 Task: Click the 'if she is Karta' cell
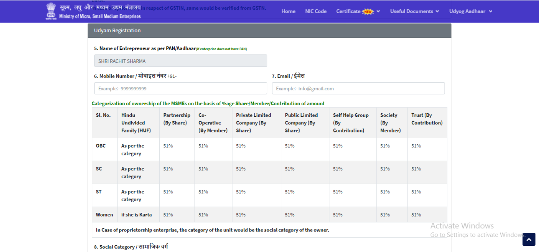(136, 215)
